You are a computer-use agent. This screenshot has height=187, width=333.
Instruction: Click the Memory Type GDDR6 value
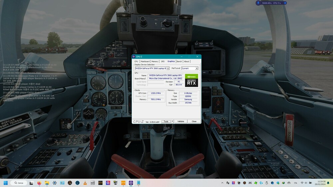(188, 96)
